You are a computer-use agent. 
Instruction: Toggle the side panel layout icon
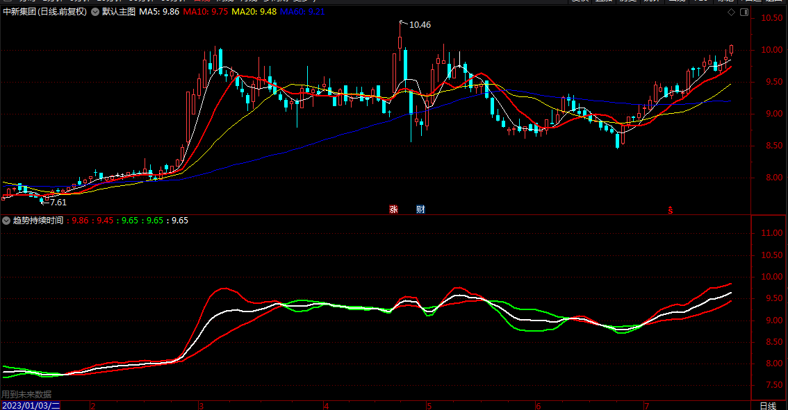(744, 12)
